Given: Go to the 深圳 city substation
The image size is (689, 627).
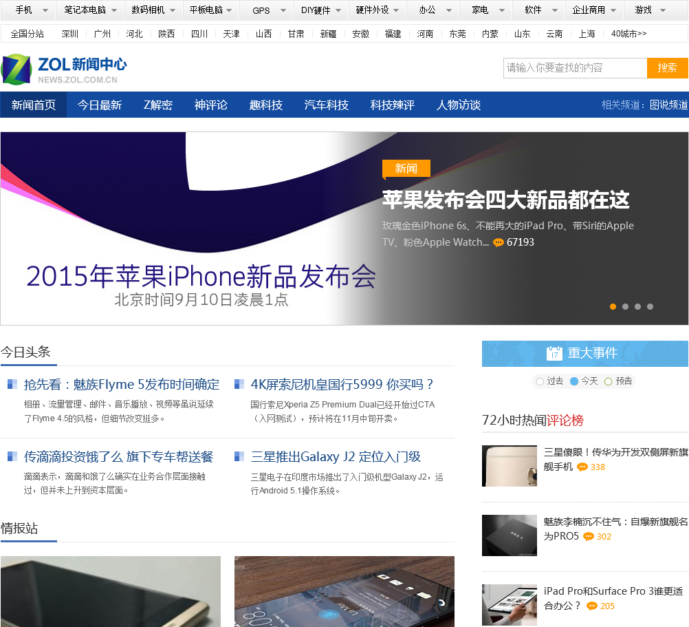Looking at the screenshot, I should [x=70, y=34].
